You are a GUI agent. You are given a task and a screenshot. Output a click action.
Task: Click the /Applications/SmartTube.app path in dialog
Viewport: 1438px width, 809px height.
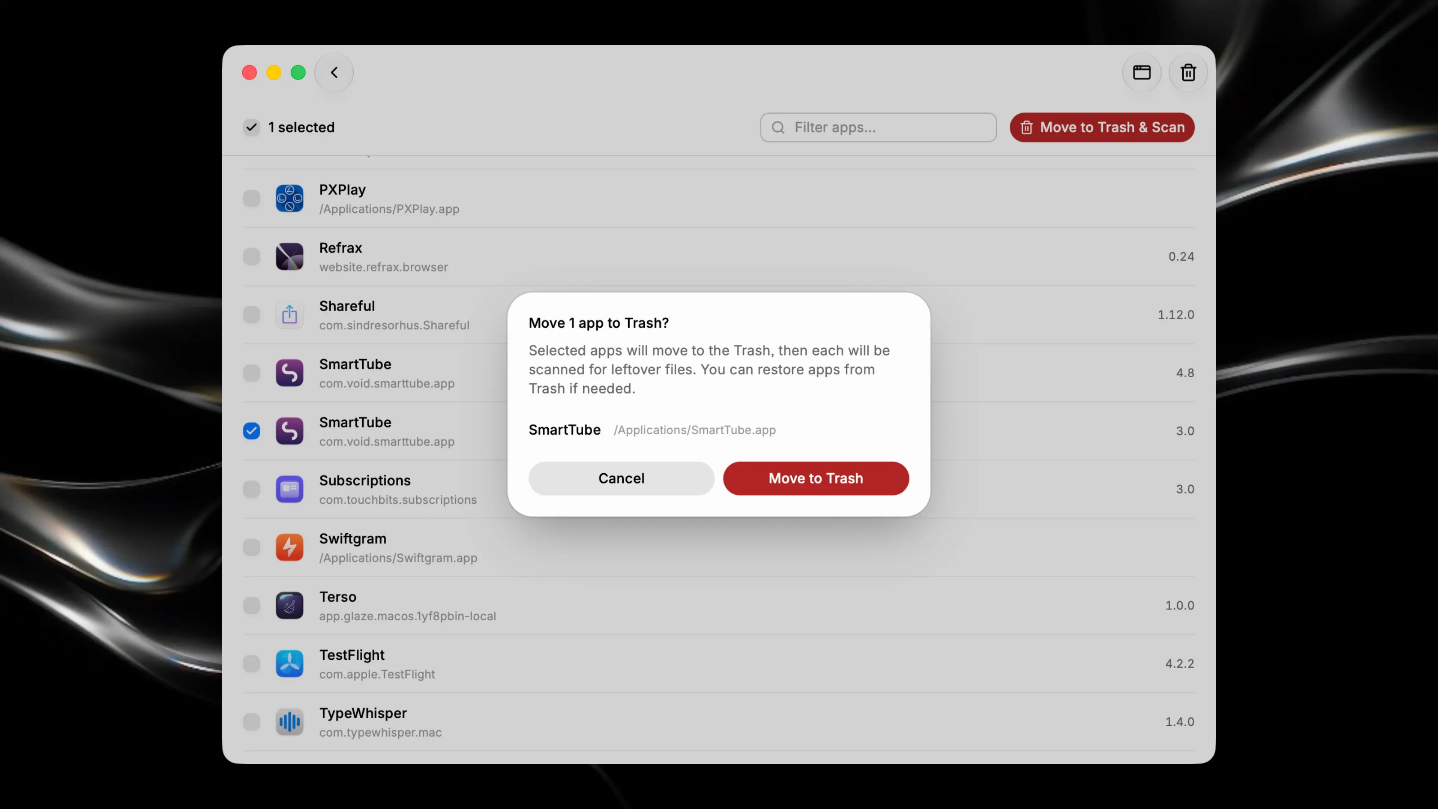tap(694, 430)
